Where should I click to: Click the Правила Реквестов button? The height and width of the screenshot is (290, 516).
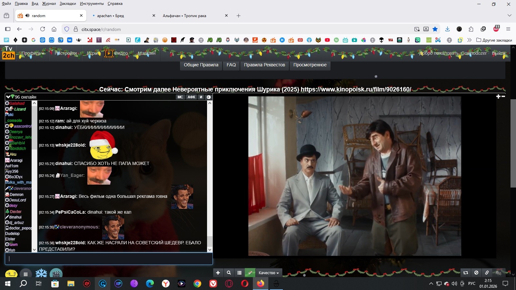point(264,65)
